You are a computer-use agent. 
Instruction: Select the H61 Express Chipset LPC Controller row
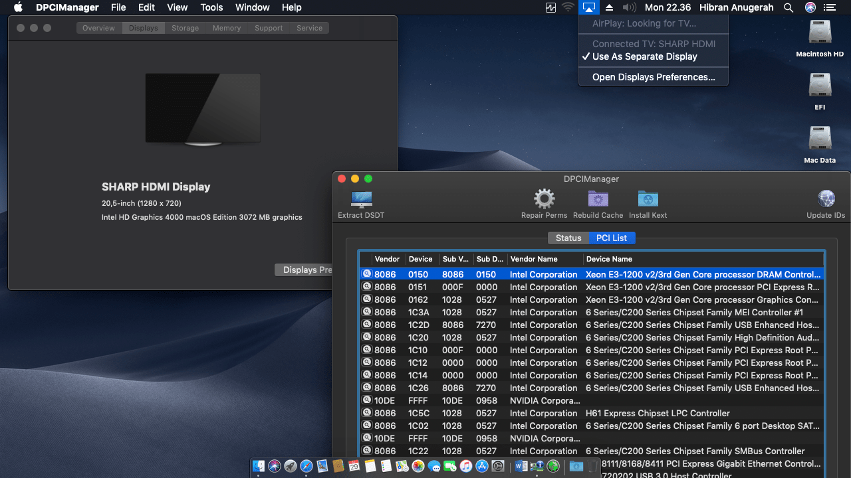(x=592, y=413)
